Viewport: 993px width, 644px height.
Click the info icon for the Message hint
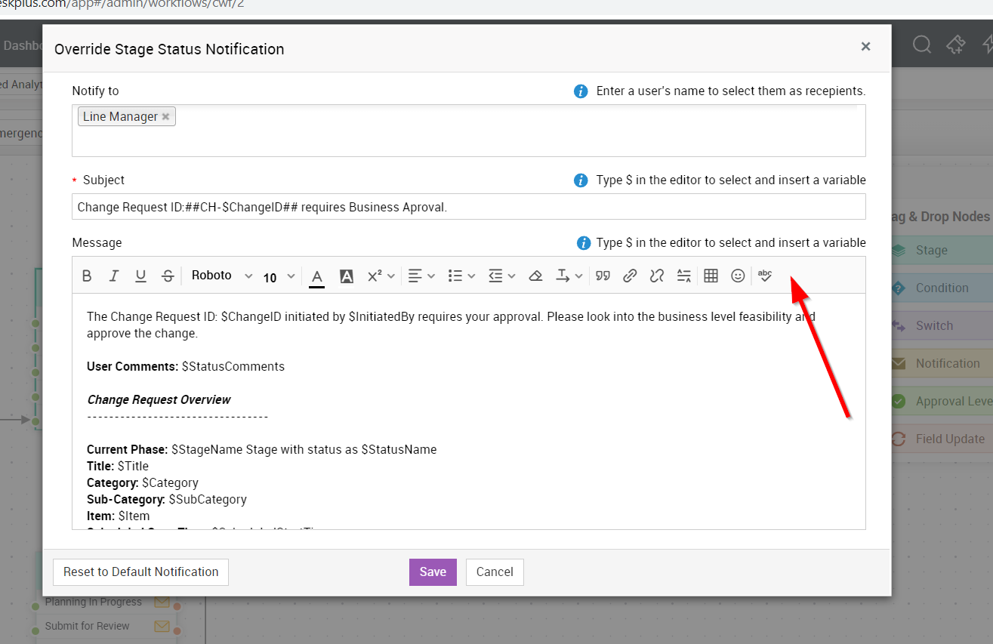[583, 243]
